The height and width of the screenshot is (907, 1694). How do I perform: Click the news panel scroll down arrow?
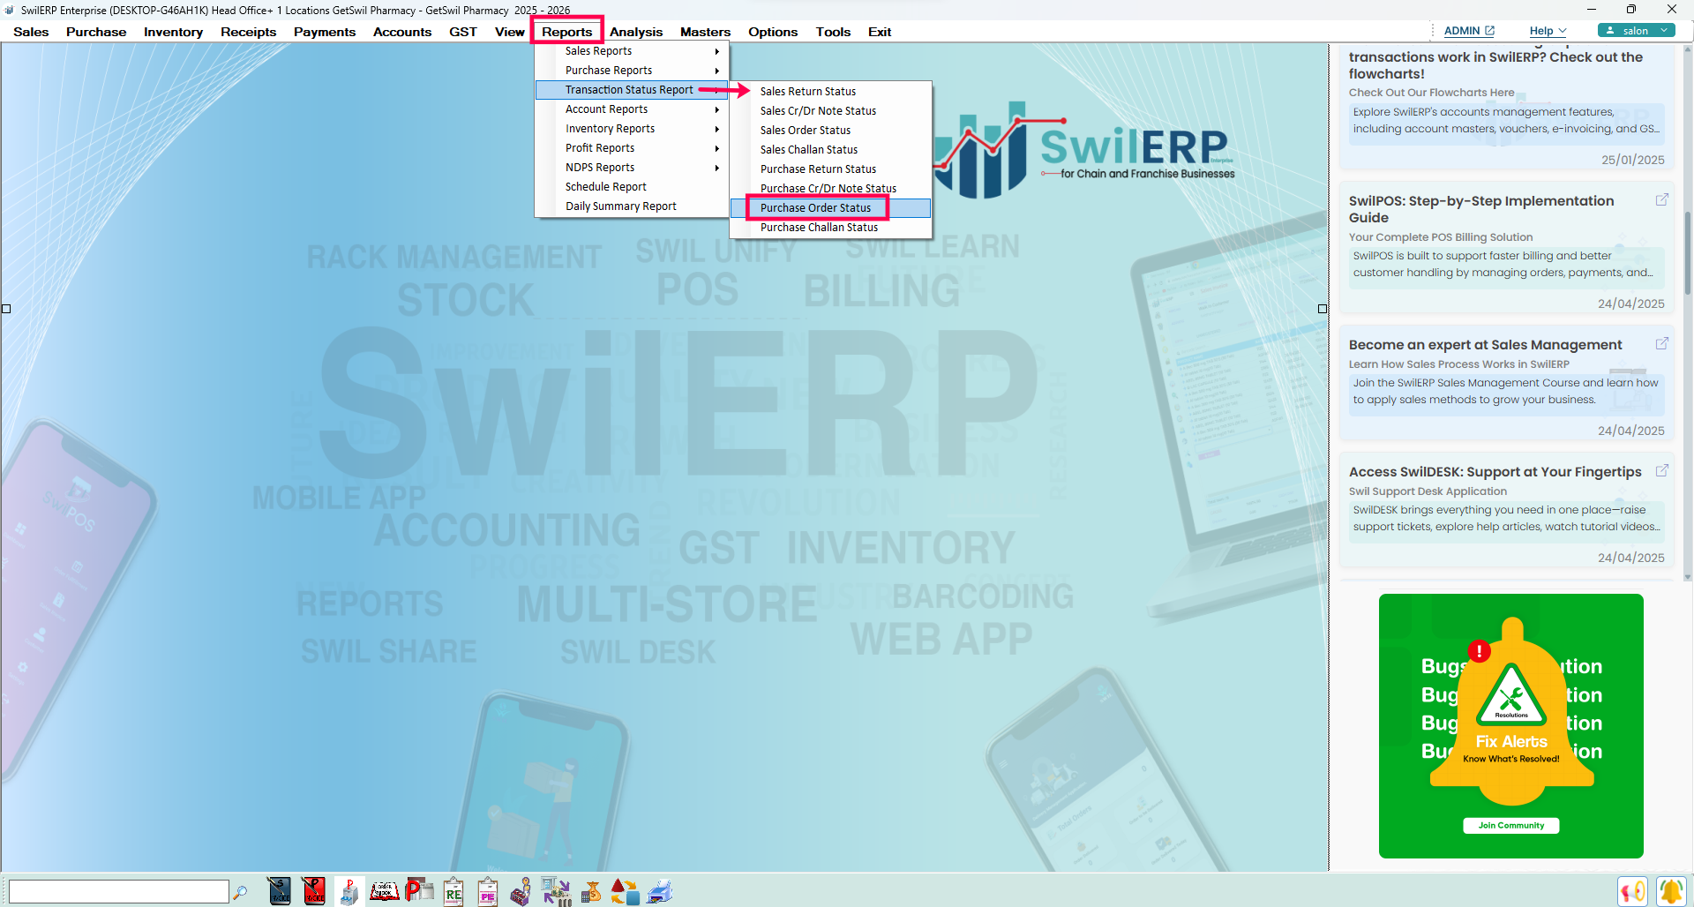1688,577
